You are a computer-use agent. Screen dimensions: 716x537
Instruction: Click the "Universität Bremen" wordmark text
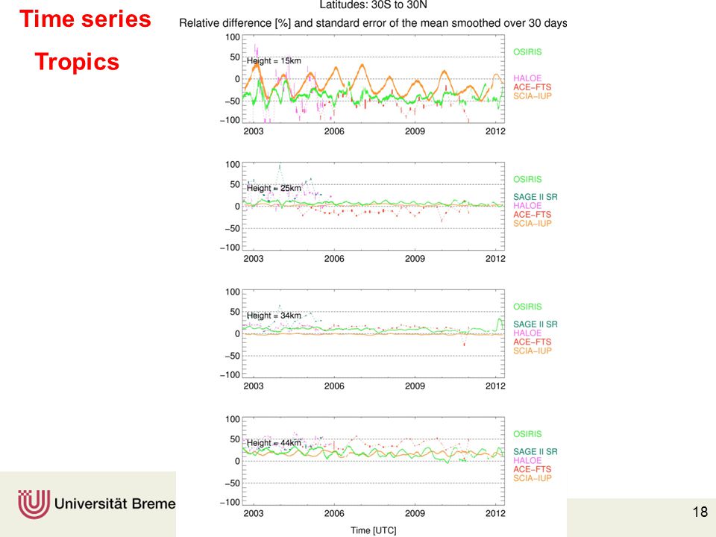[115, 503]
